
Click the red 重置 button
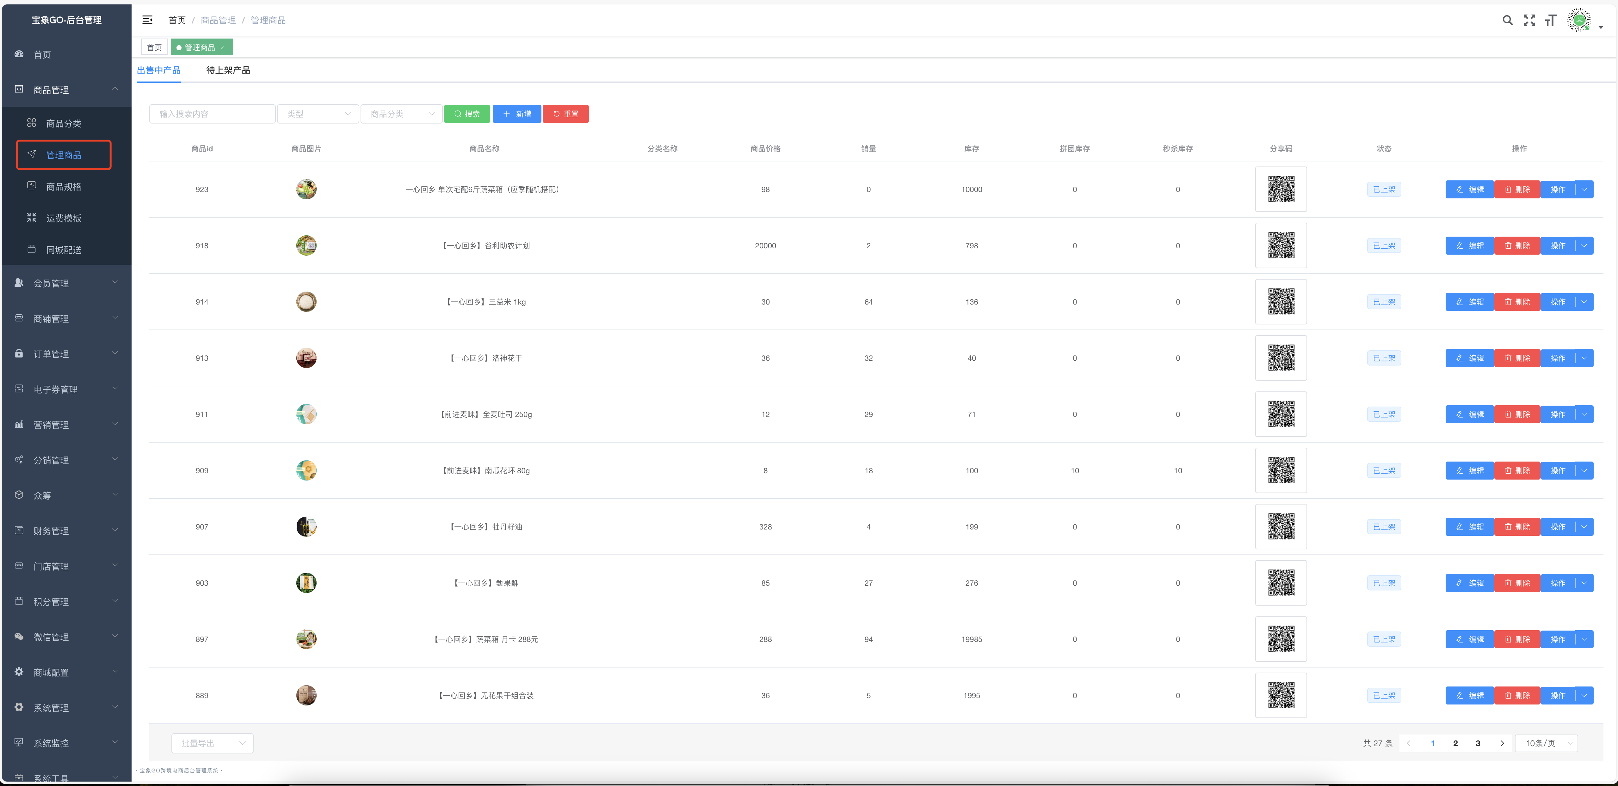tap(565, 114)
